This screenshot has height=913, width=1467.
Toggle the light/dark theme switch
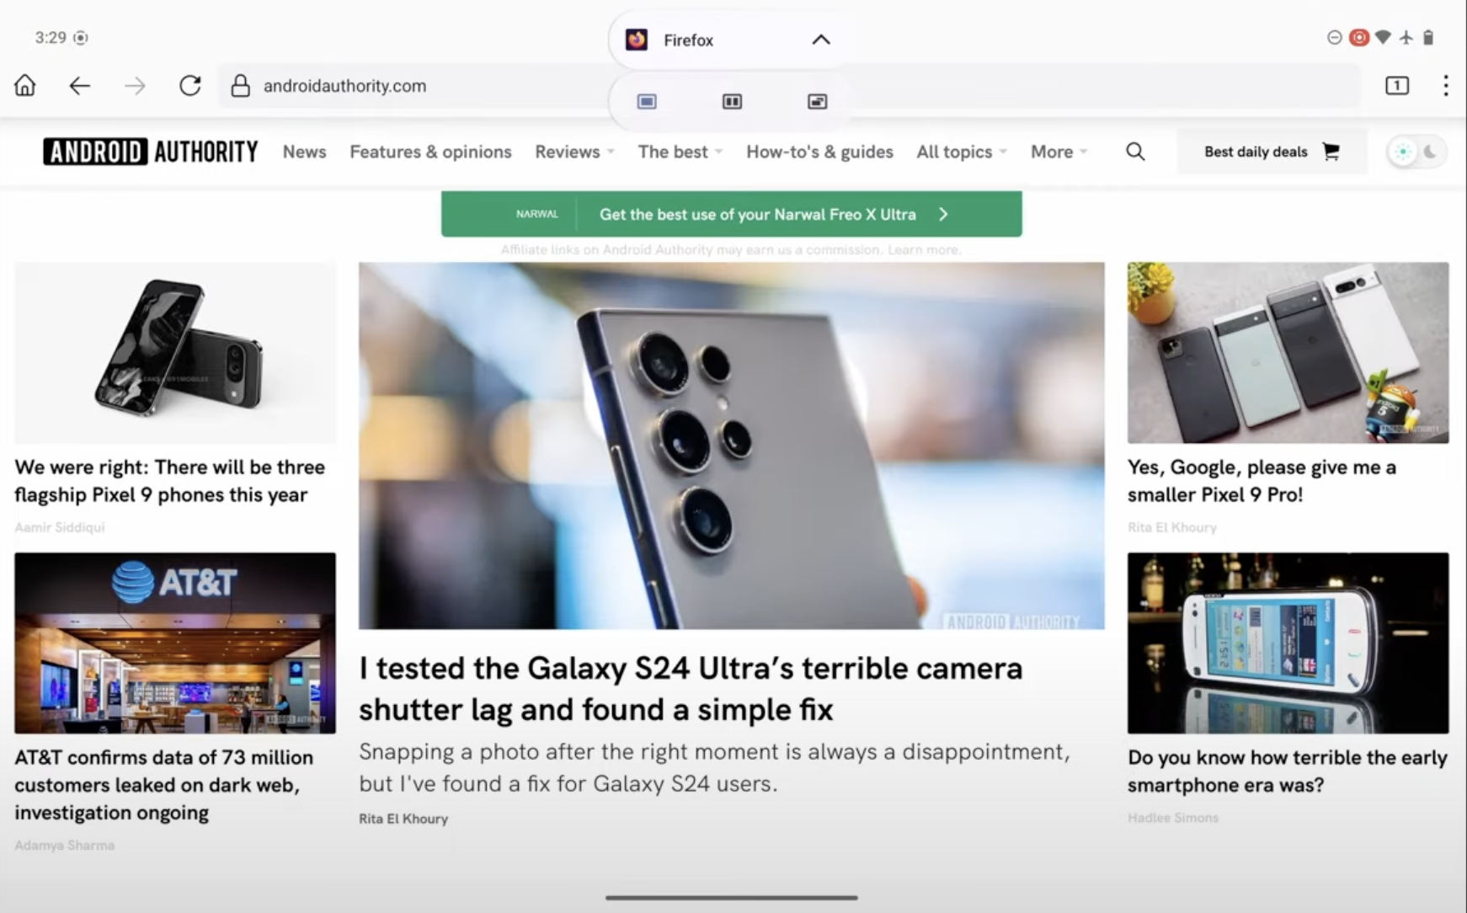pyautogui.click(x=1416, y=152)
